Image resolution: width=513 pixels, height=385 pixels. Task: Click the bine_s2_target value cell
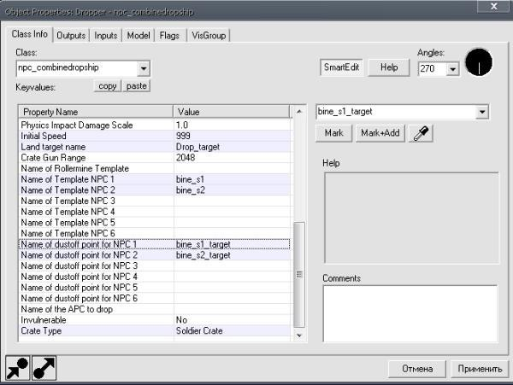232,255
